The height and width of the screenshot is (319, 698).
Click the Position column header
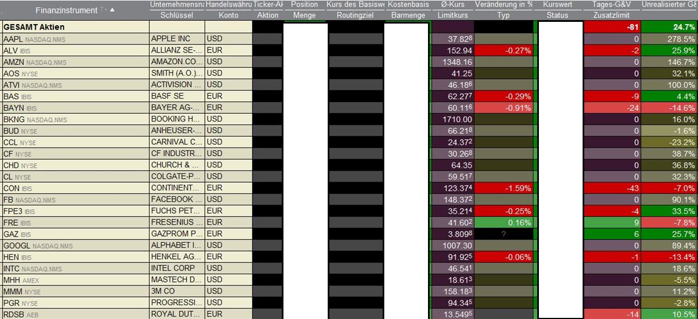(305, 4)
